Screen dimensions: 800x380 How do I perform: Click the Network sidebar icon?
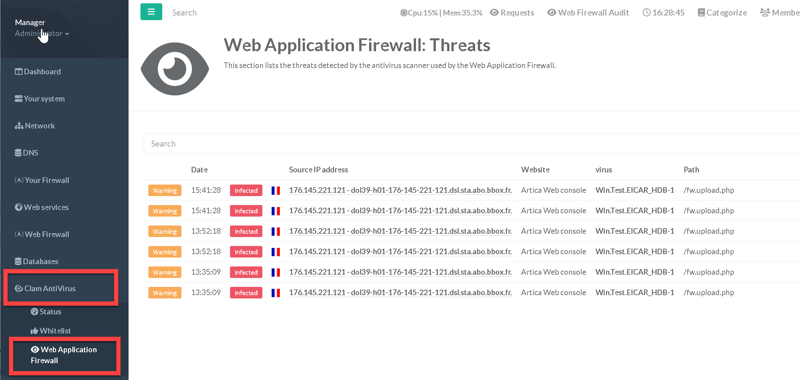[19, 126]
